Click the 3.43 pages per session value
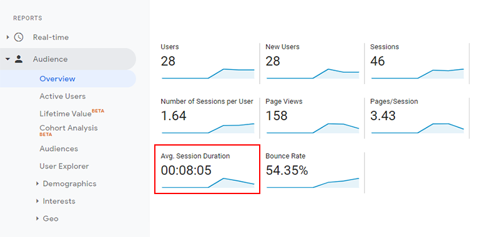This screenshot has height=237, width=482. coord(383,116)
